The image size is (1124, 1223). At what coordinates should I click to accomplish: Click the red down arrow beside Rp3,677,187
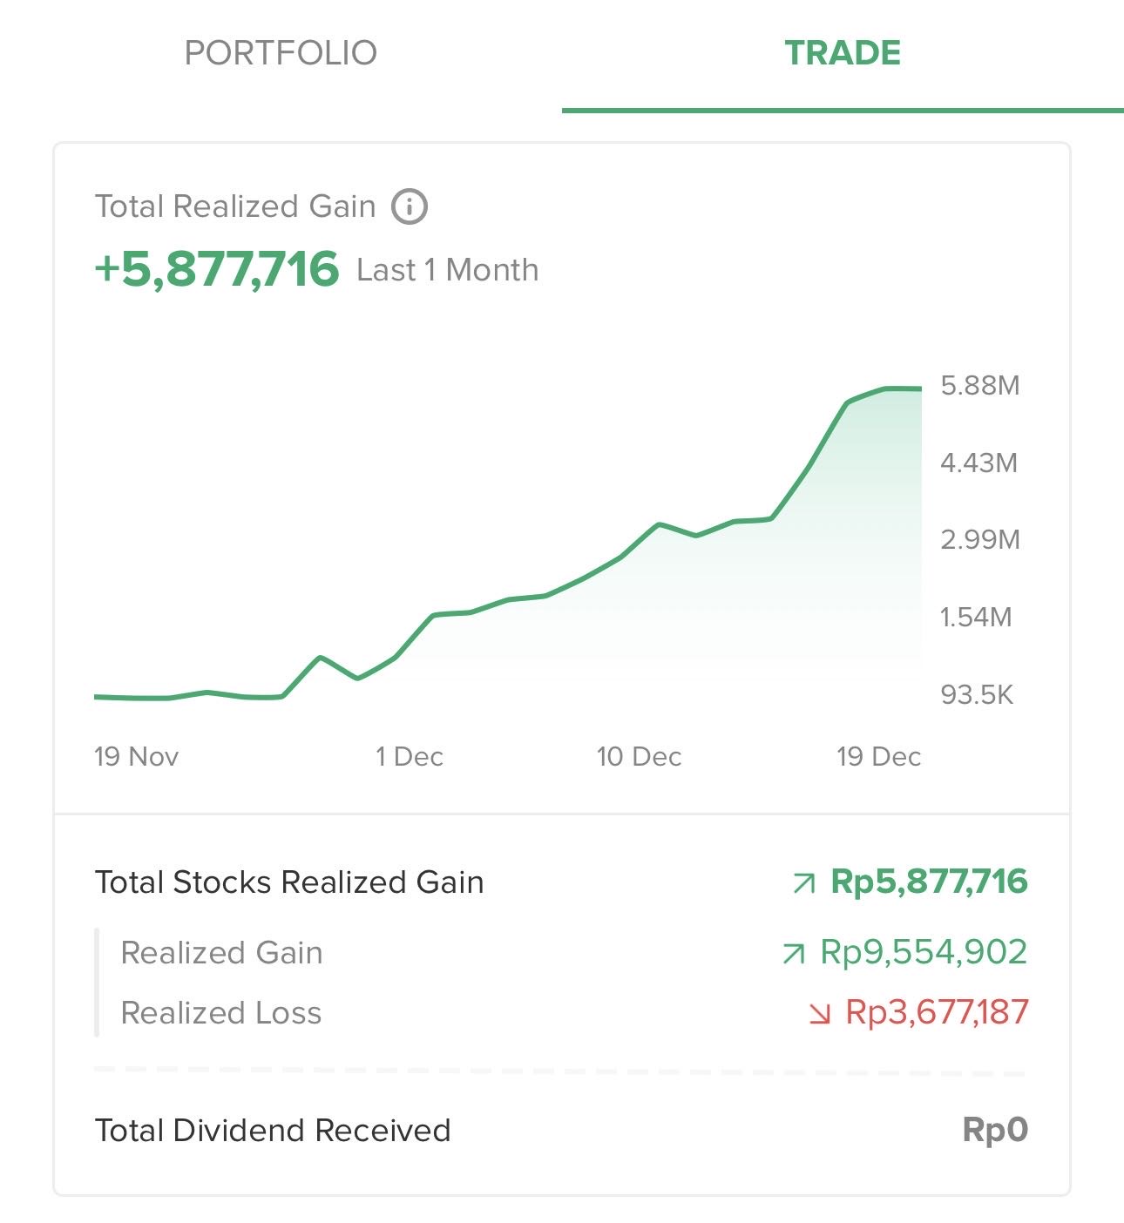click(x=819, y=1013)
